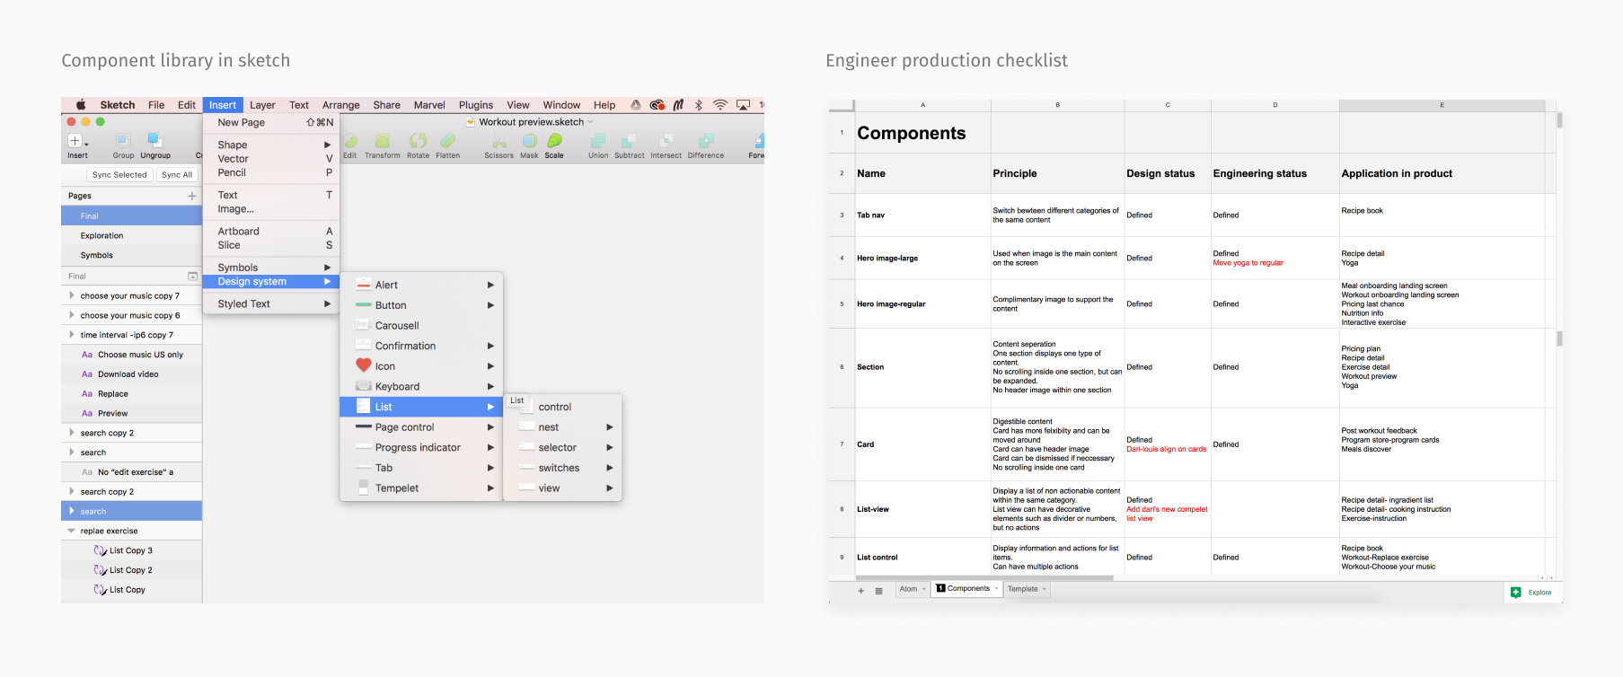Select the Mask tool icon
The image size is (1623, 677).
coord(529,142)
